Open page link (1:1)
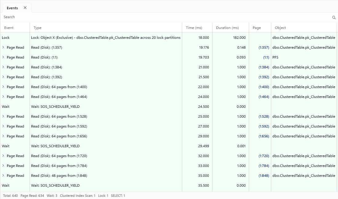 266,57
